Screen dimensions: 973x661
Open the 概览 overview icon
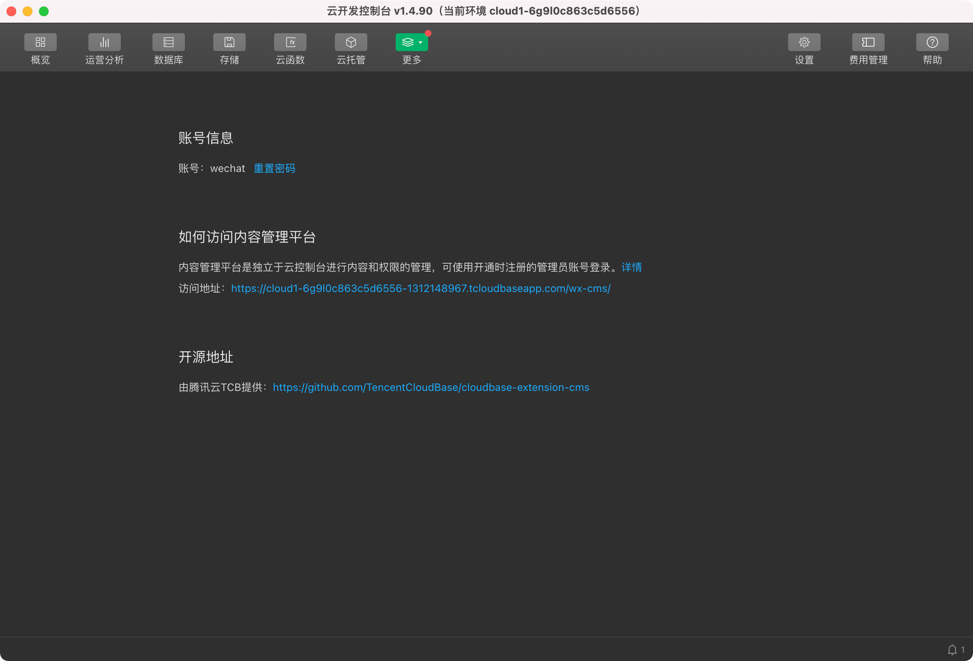click(x=40, y=42)
